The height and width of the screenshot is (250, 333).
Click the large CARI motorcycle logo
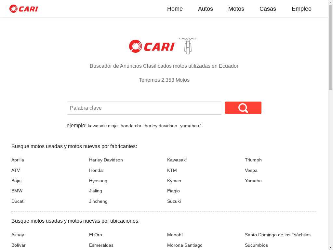click(163, 46)
